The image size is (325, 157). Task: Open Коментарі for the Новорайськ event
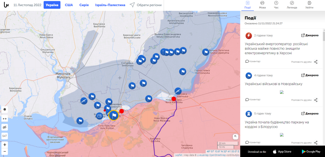point(253,99)
